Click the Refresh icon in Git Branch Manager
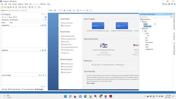 172,17
